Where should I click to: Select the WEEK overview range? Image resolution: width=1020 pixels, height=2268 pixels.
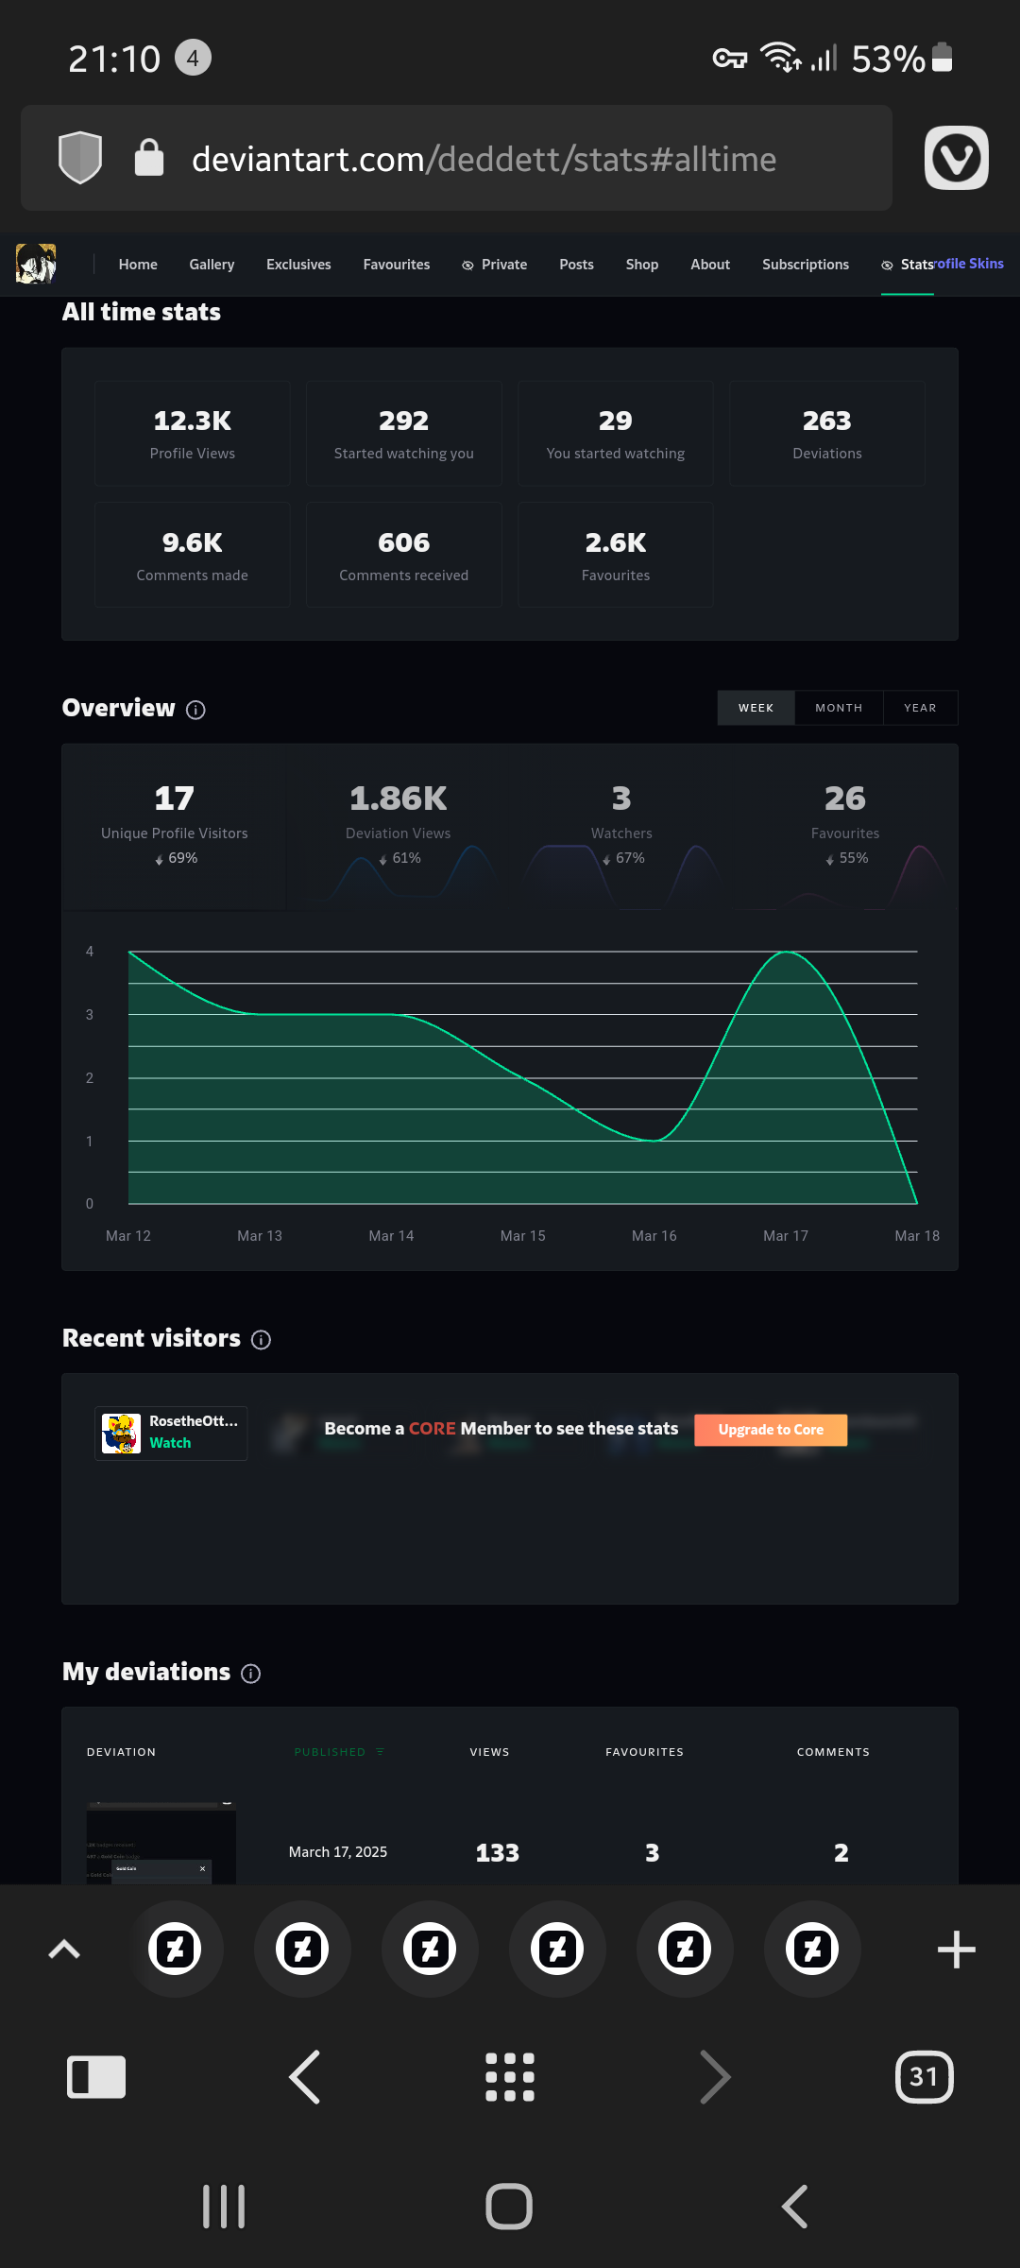(x=756, y=708)
